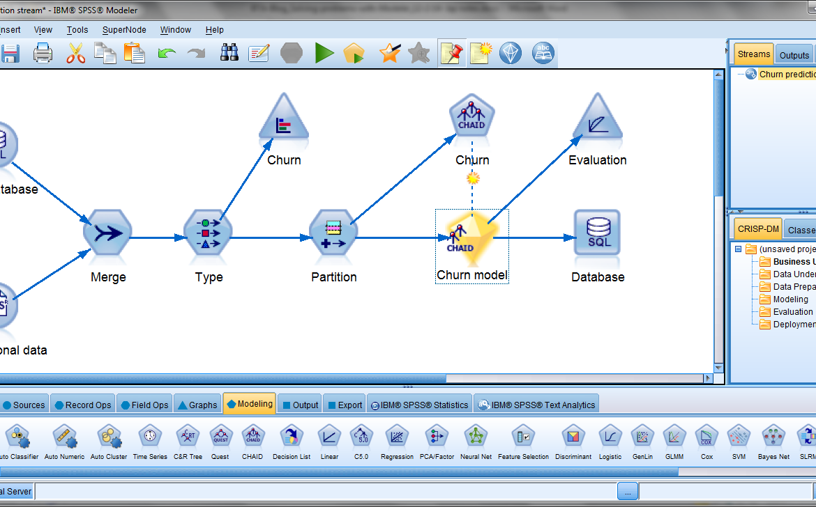Pick C&R Tree modeling node

188,443
